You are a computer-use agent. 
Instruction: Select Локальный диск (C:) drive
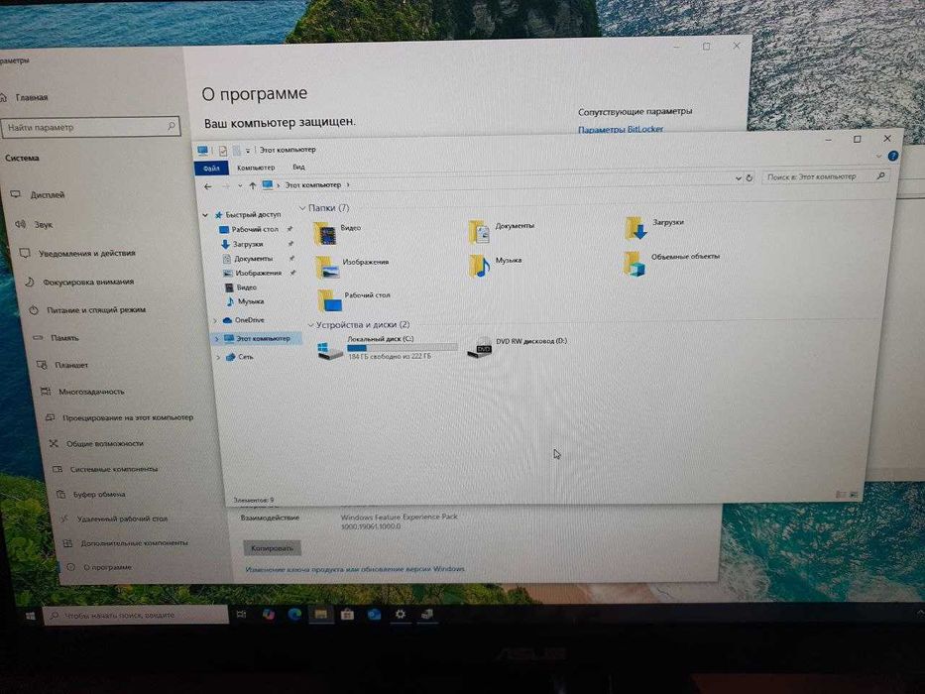387,349
